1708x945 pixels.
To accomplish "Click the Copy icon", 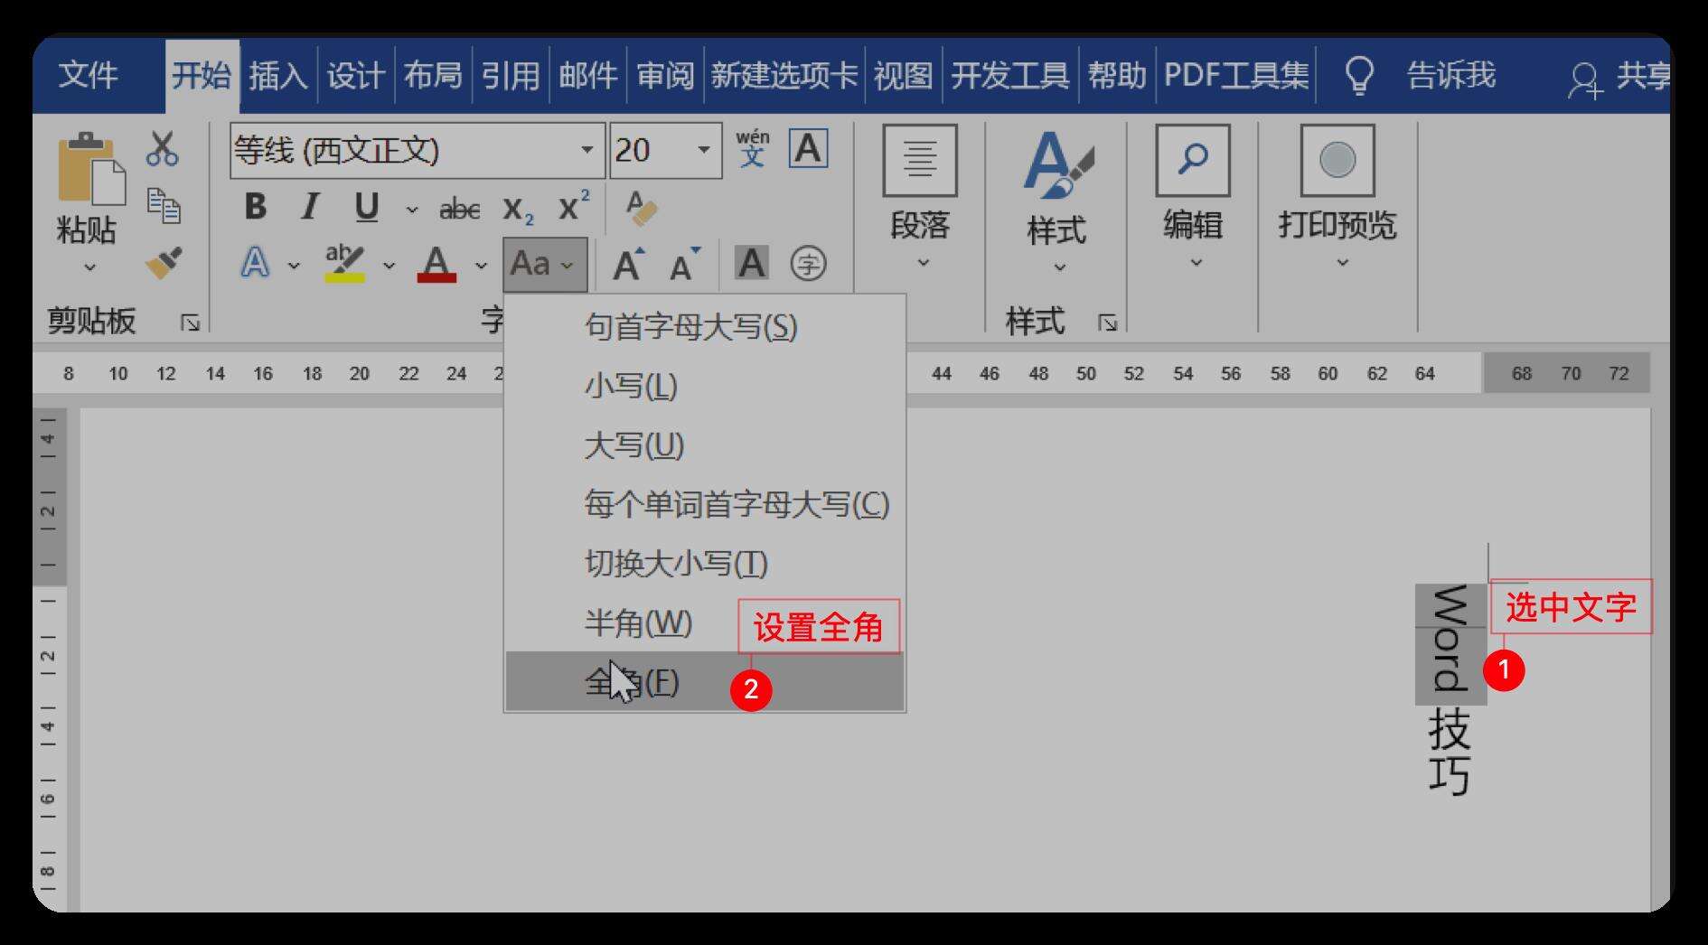I will tap(164, 206).
